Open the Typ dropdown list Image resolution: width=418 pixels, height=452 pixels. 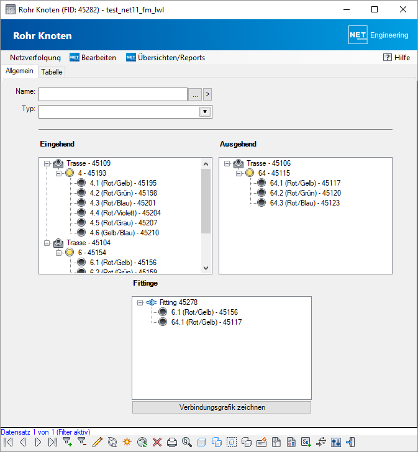click(x=204, y=112)
